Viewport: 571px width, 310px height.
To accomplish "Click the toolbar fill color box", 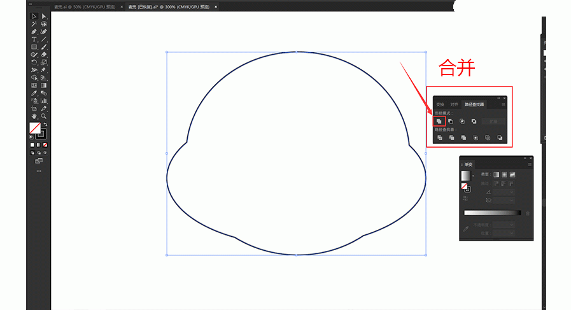I will tap(35, 129).
